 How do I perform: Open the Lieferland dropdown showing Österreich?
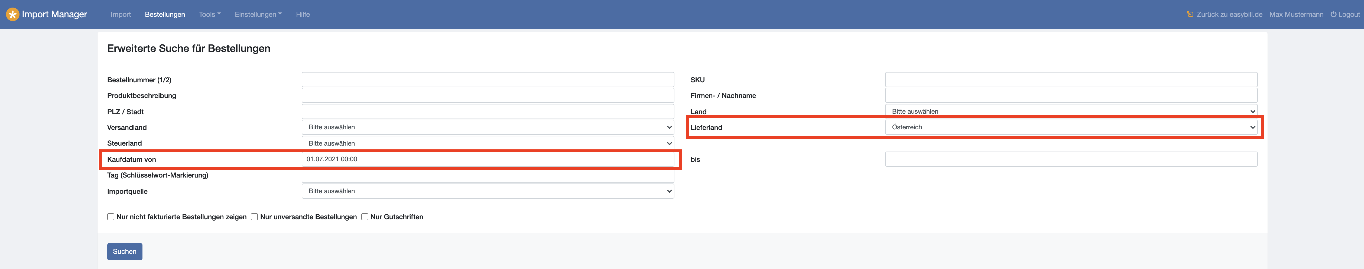[1071, 127]
